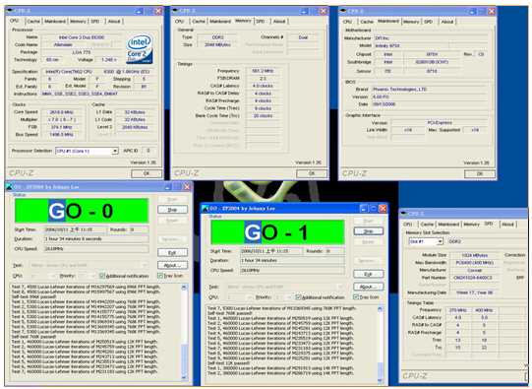Screen dimensions: 532x389
Task: Click the '1024 MBytes' module size value
Action: tap(474, 255)
